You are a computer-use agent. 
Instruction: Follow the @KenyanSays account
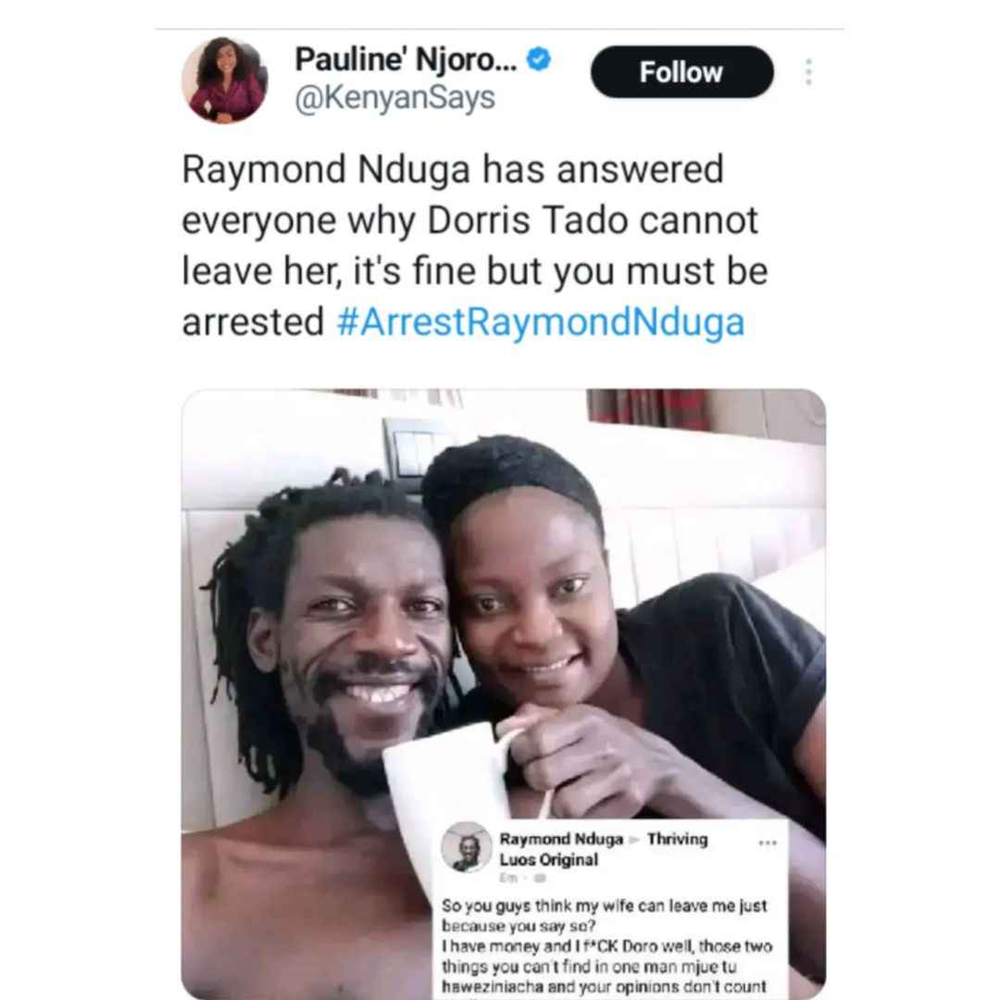(x=681, y=72)
